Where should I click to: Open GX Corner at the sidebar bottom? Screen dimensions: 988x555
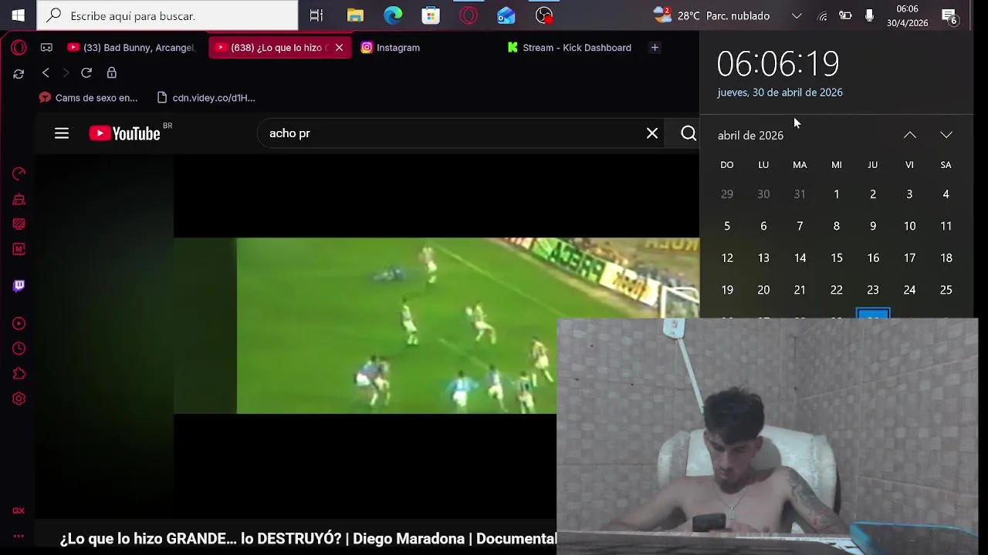click(19, 510)
